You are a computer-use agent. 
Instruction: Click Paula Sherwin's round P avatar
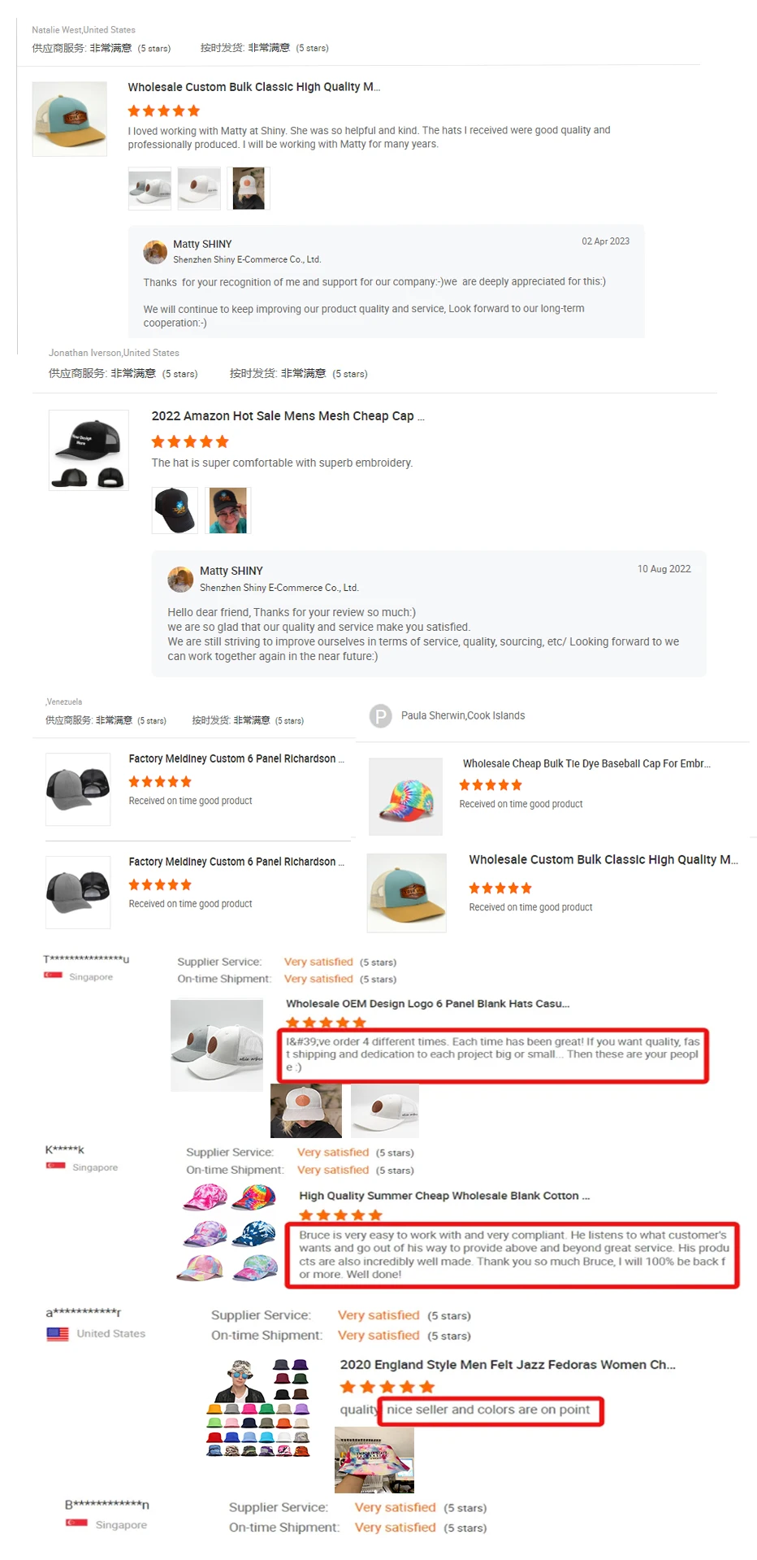(380, 716)
